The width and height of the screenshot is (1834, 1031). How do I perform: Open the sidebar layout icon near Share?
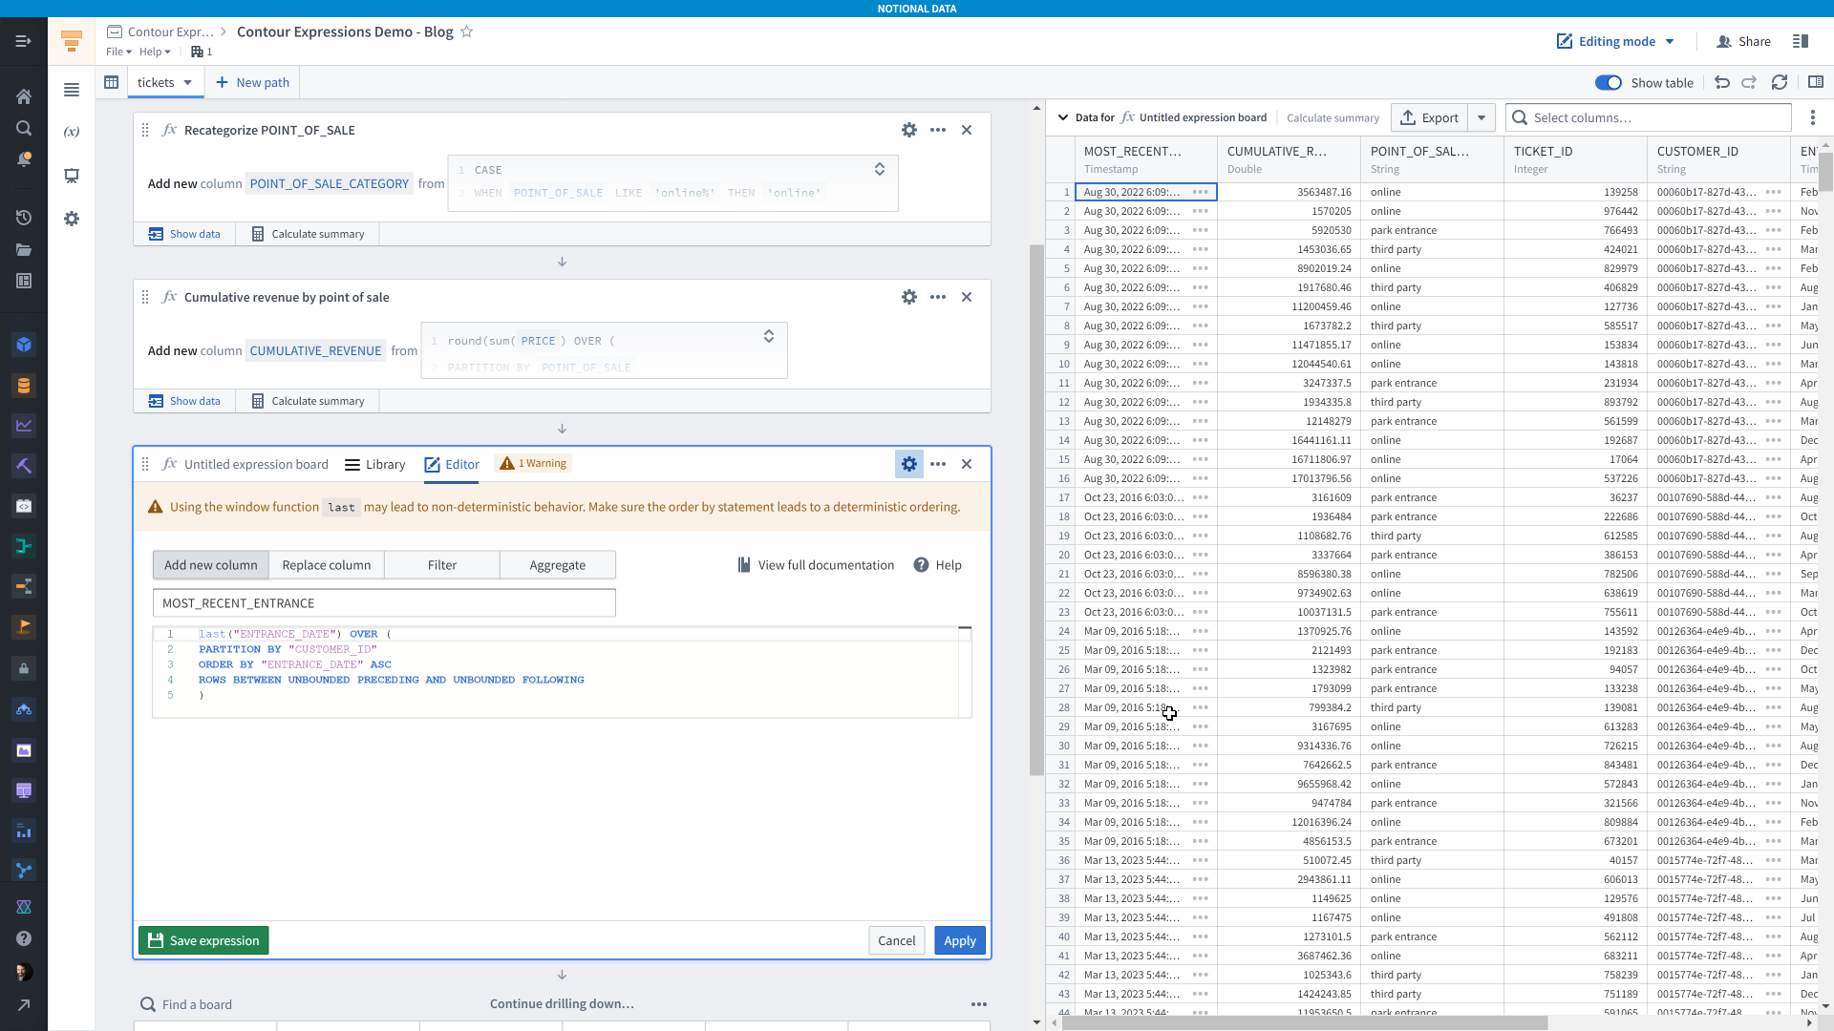[x=1801, y=41]
